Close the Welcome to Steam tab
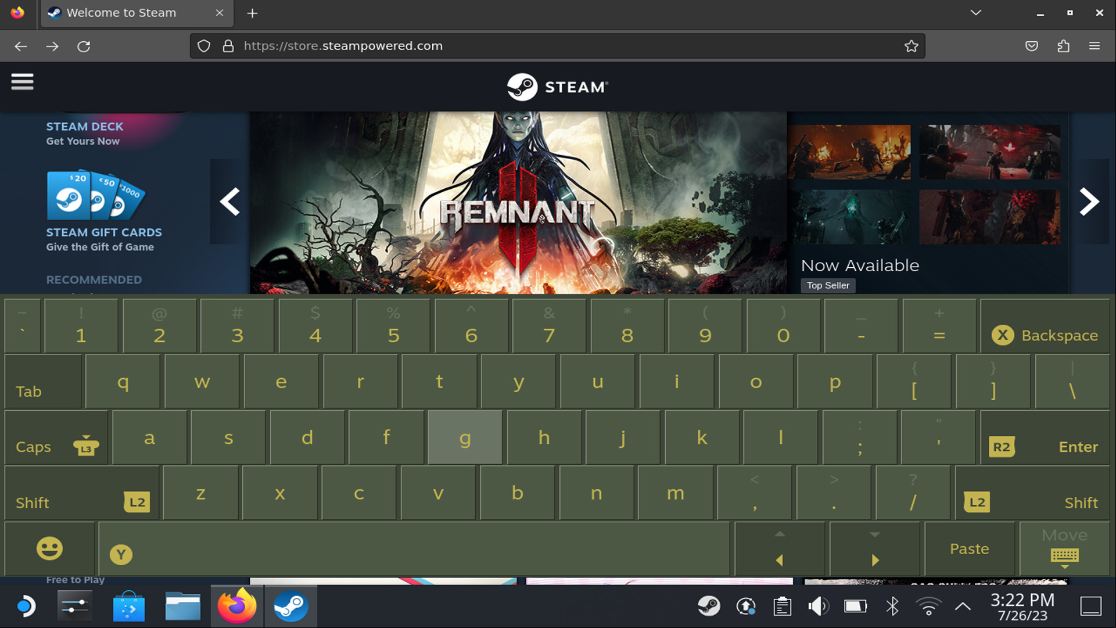1116x628 pixels. tap(220, 13)
